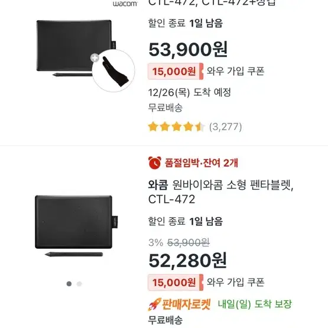Click the 판매자로켓 rocket icon
Image resolution: width=328 pixels, height=328 pixels.
tap(155, 304)
